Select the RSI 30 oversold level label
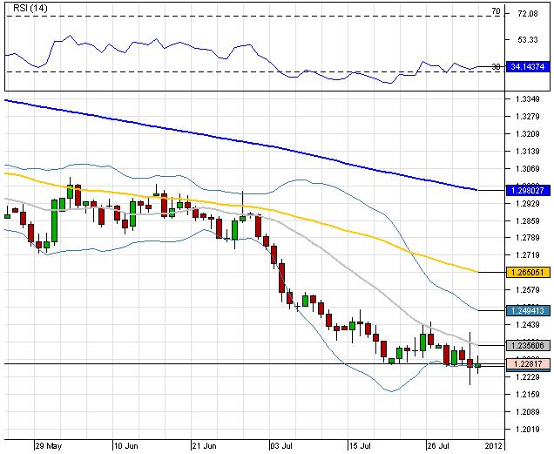 [x=495, y=67]
